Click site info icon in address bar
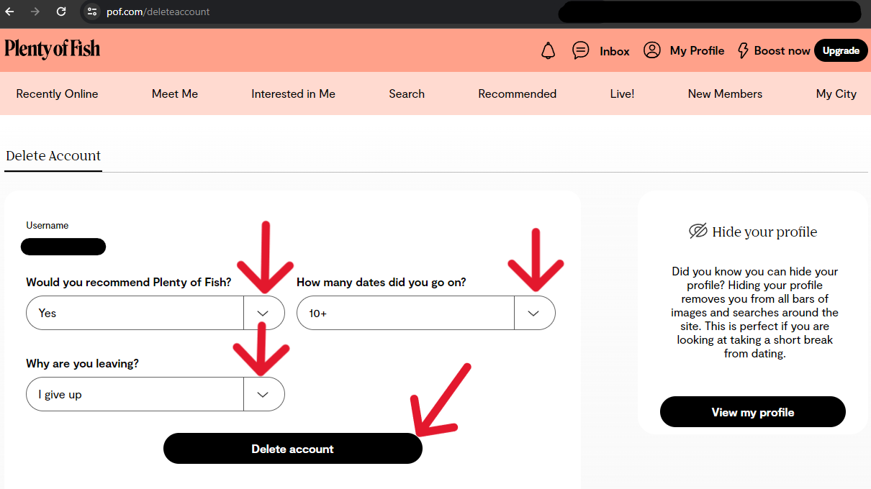 point(91,12)
